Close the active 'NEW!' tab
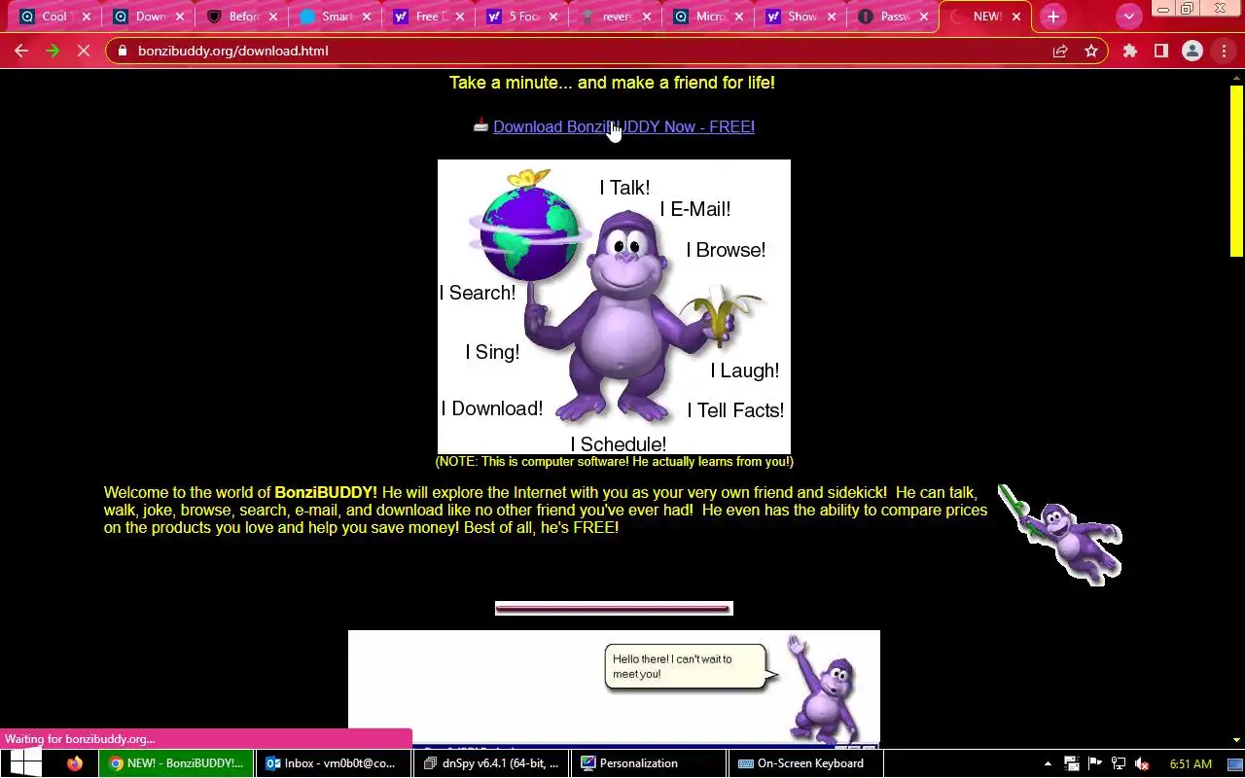 (1017, 17)
